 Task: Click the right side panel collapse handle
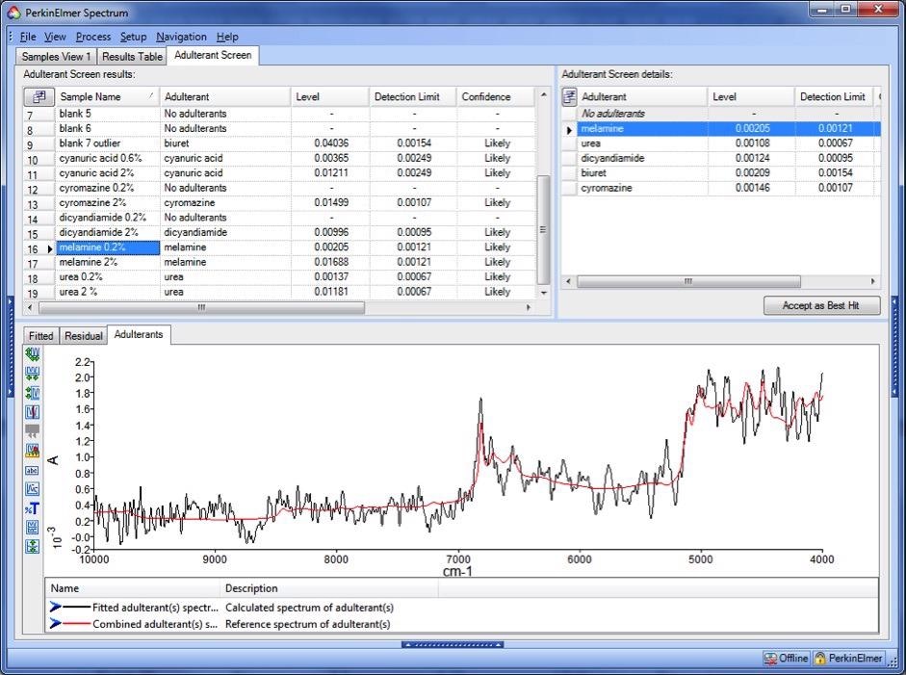[x=895, y=347]
